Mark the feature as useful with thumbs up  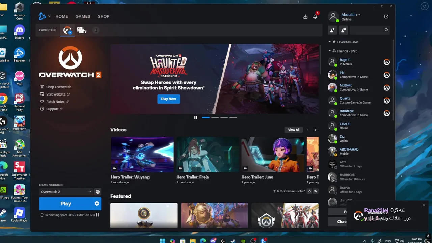coord(309,191)
